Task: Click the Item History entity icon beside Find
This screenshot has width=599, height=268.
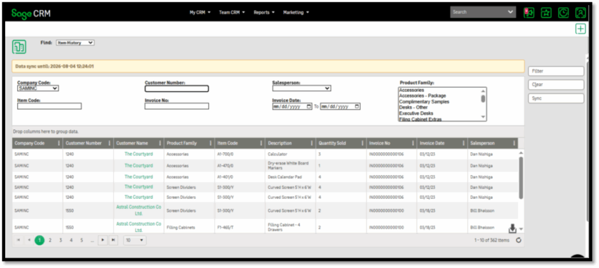Action: [19, 47]
